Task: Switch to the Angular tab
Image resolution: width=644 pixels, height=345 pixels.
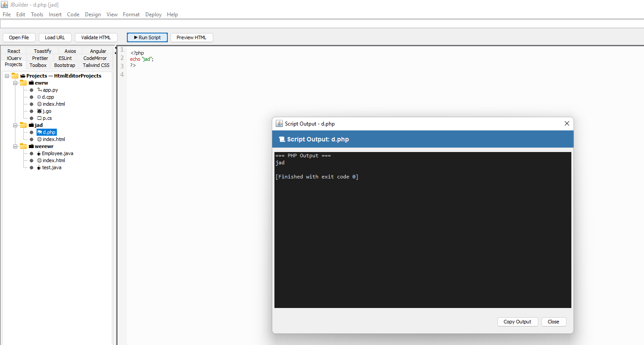Action: [98, 51]
